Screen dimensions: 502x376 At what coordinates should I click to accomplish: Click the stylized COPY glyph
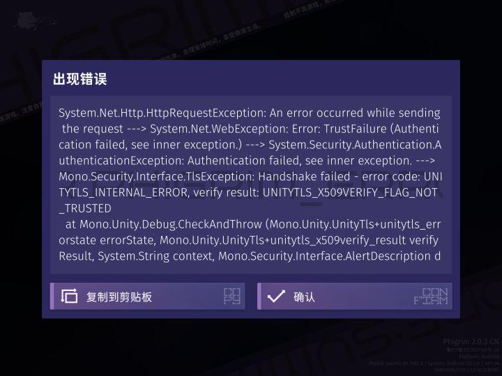coord(232,296)
